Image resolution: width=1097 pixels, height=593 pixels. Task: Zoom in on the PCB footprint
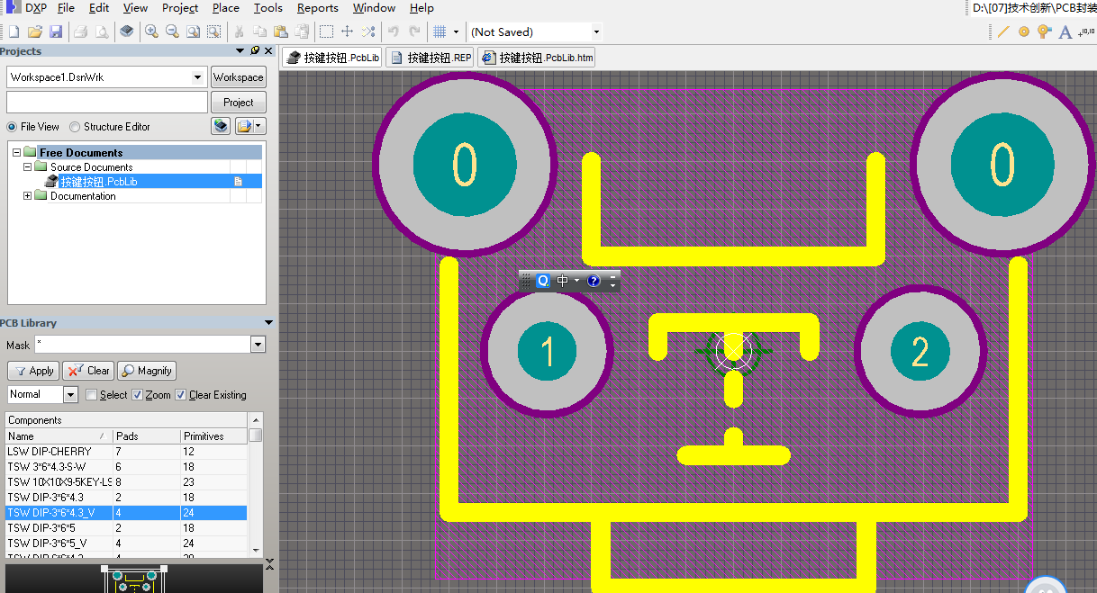tap(151, 31)
